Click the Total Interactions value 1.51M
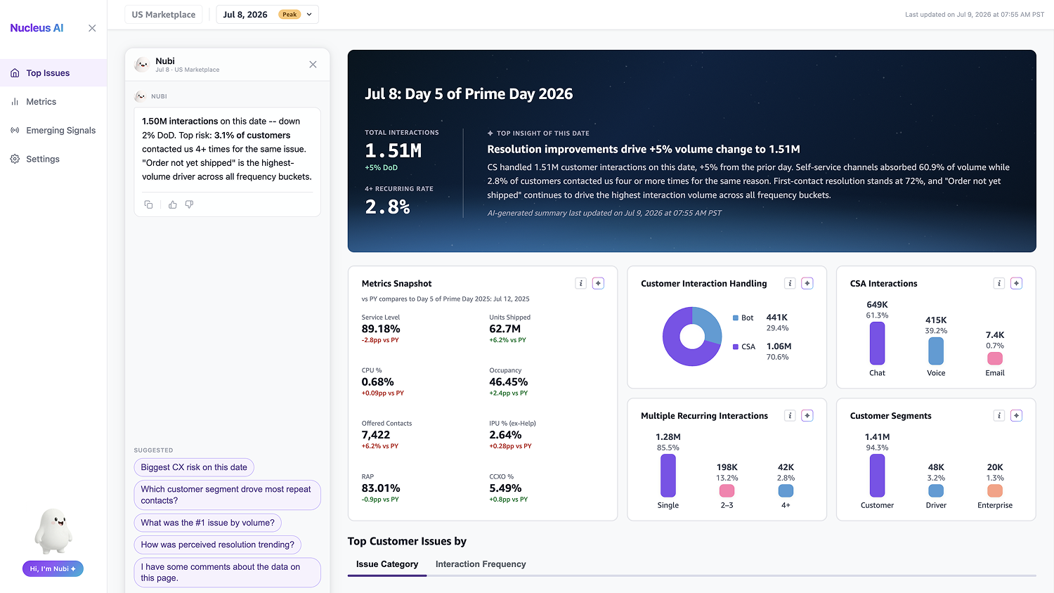1054x593 pixels. pyautogui.click(x=393, y=151)
